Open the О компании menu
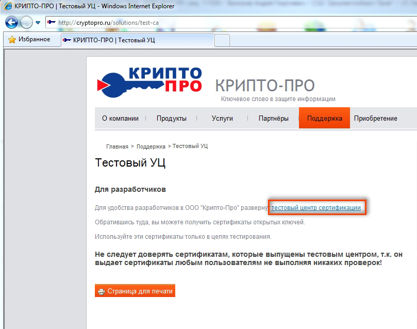 (120, 119)
